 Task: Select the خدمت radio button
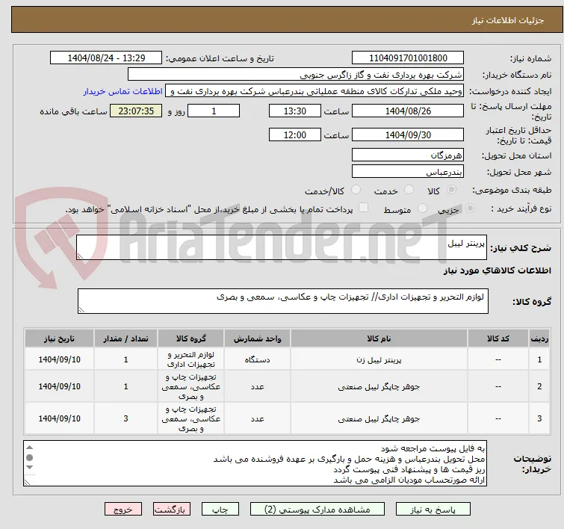[409, 190]
